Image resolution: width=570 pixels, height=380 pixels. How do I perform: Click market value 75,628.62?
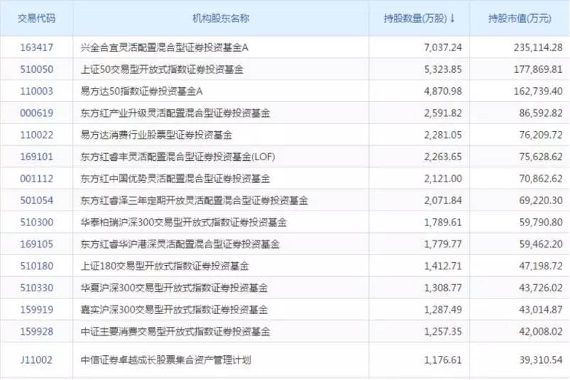[x=541, y=157]
